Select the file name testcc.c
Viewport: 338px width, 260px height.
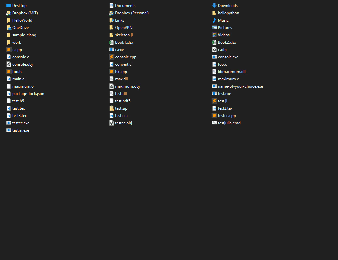pos(121,116)
